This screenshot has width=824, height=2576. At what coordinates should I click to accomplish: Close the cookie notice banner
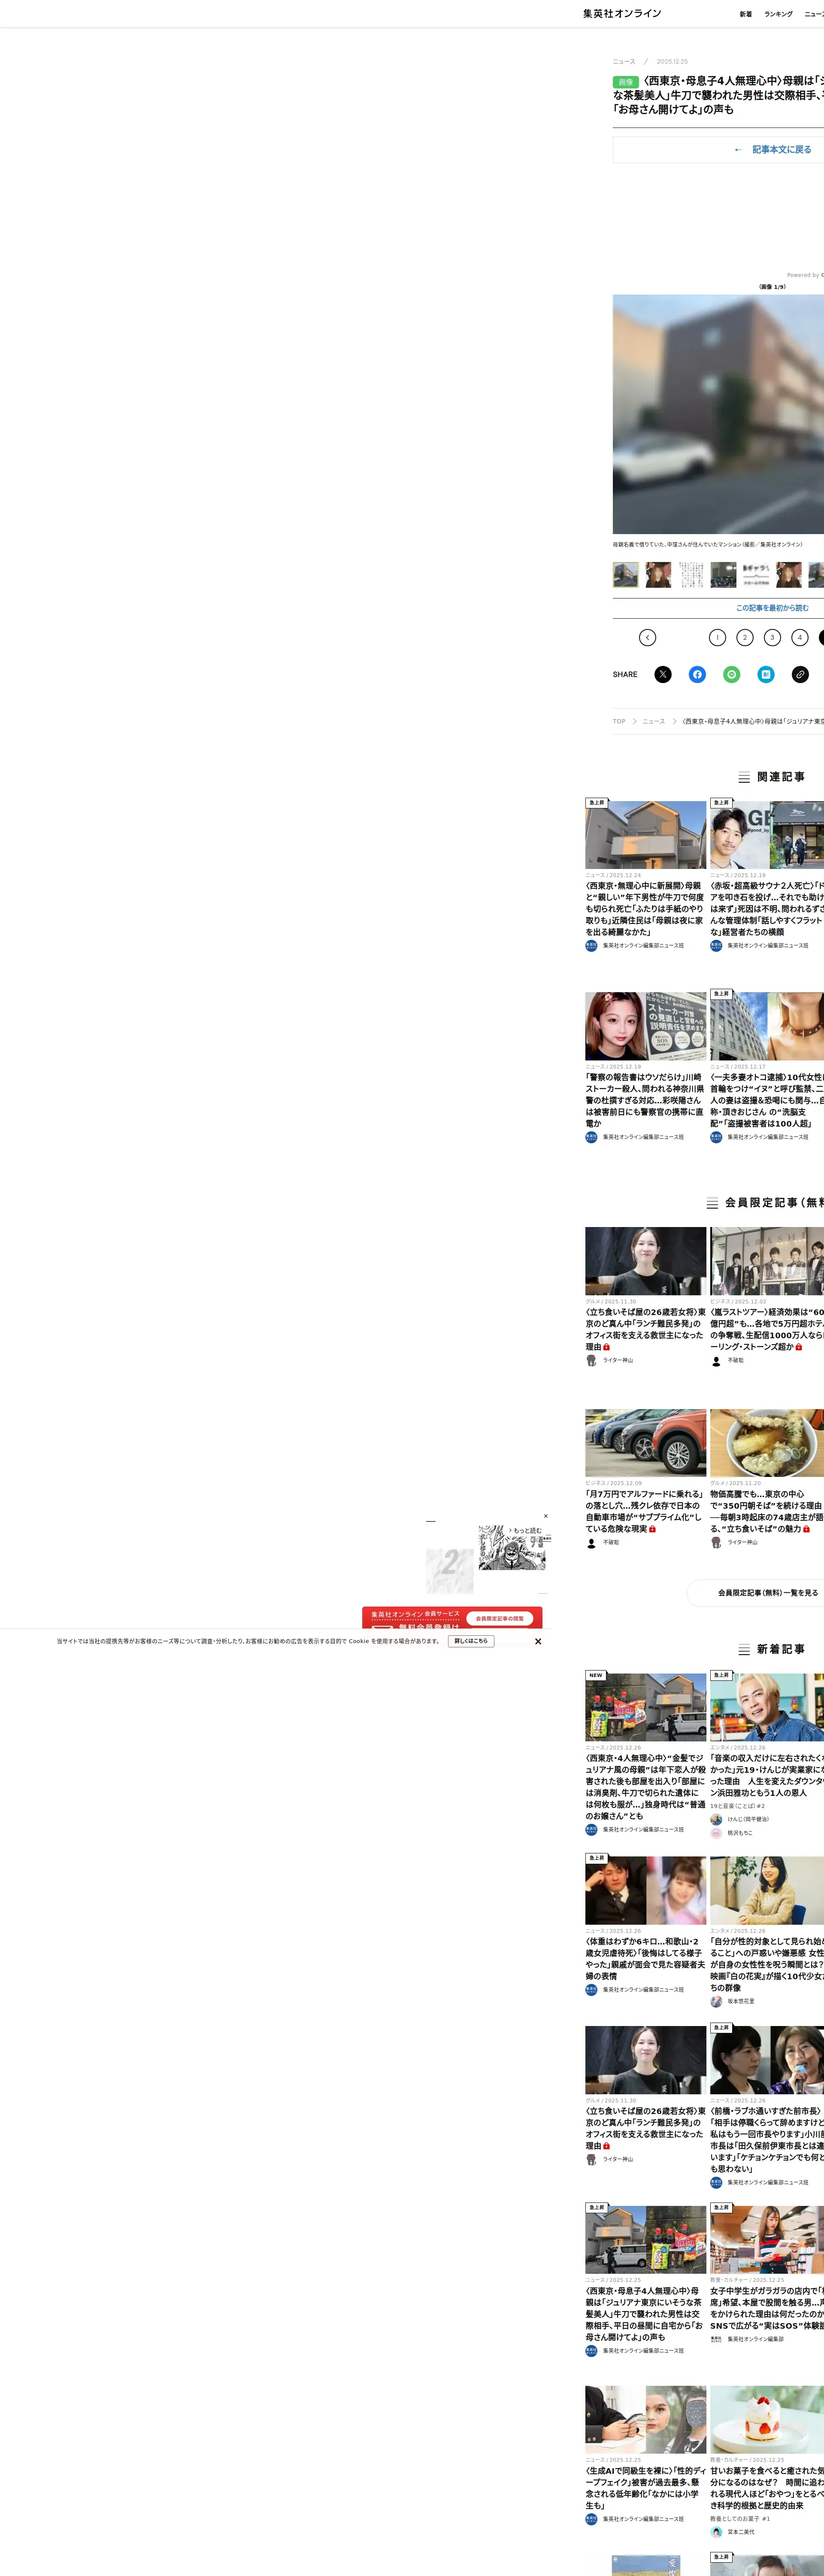click(x=538, y=1641)
